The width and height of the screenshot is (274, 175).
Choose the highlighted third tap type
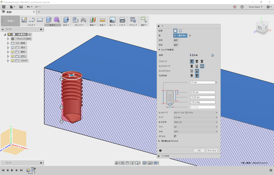point(202,66)
